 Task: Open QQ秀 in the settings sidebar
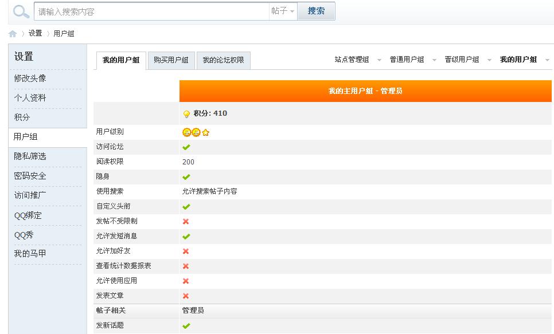click(x=24, y=235)
